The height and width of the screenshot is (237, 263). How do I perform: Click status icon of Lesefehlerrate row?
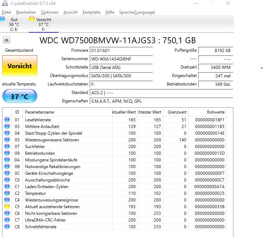pyautogui.click(x=7, y=120)
